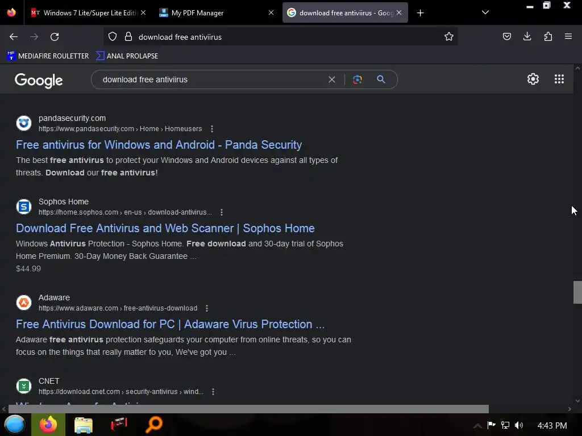Open Free antivirus Panda Security result

(159, 145)
